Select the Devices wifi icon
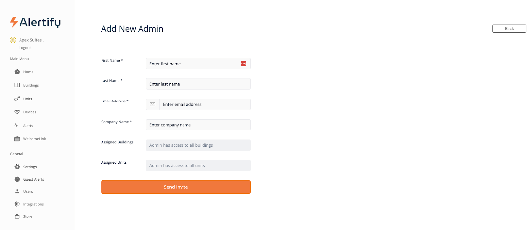Viewport: 529px width, 230px height. pyautogui.click(x=17, y=112)
